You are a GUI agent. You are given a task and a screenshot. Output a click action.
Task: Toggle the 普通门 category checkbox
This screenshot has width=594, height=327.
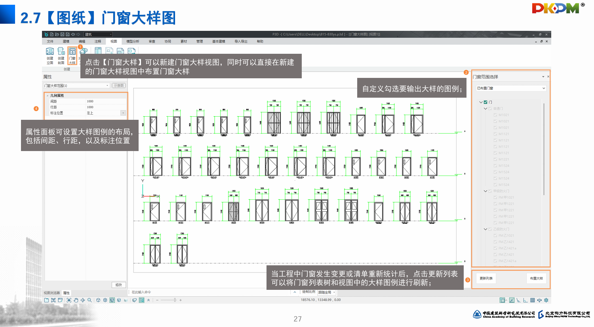click(x=490, y=108)
